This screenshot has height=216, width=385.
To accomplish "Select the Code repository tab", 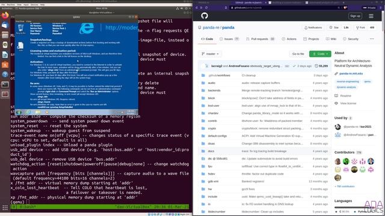I will coord(207,39).
